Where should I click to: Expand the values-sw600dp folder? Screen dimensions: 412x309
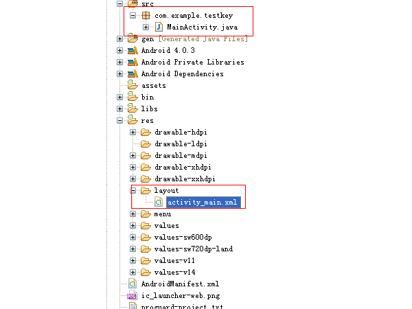coord(133,237)
